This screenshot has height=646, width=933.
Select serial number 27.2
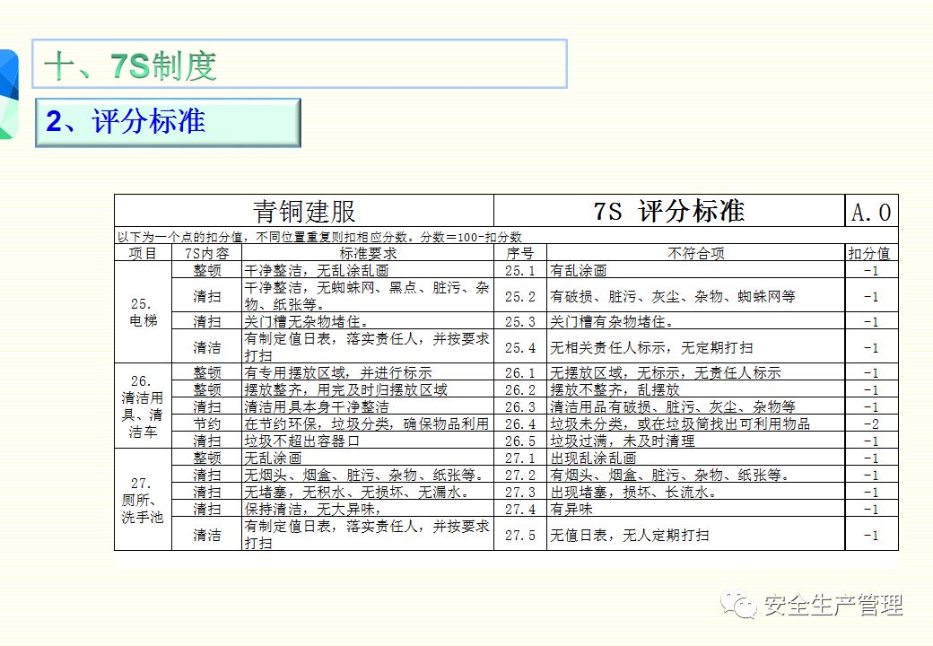pos(520,475)
